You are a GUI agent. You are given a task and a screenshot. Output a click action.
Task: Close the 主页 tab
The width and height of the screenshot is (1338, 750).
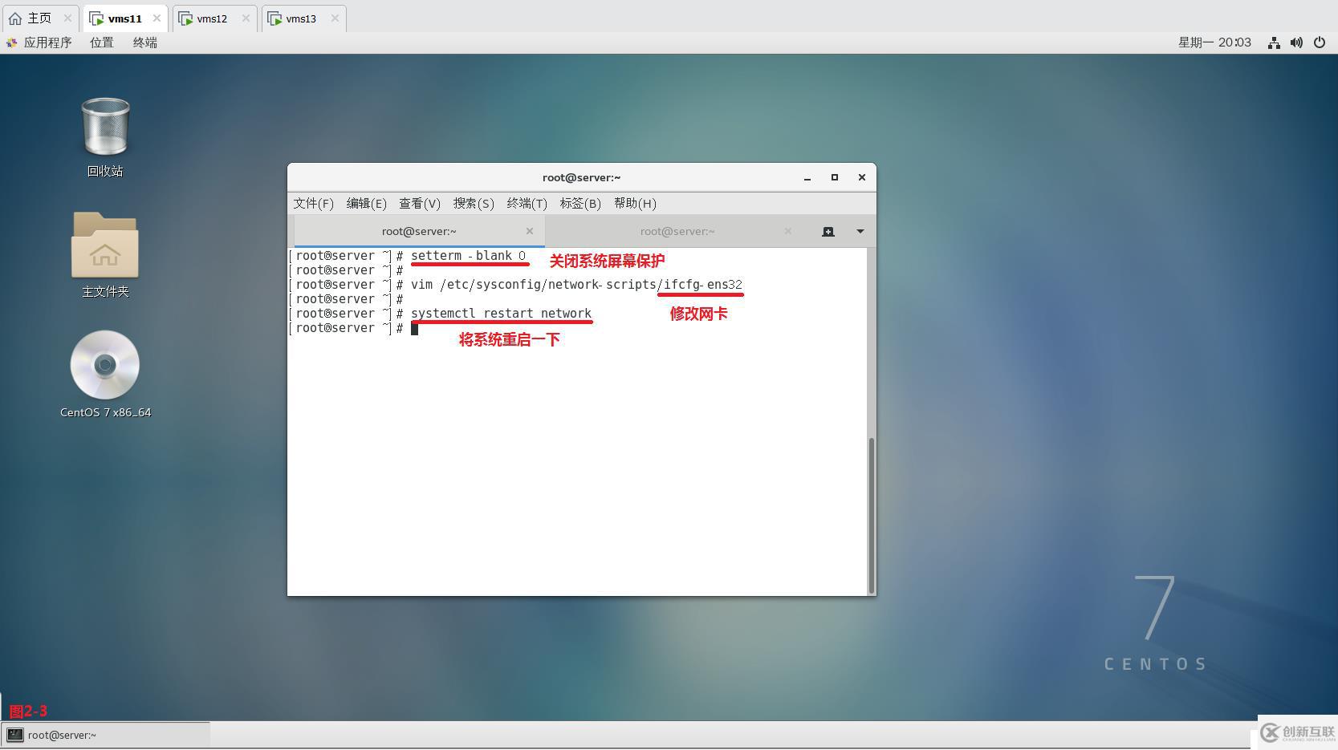[67, 18]
